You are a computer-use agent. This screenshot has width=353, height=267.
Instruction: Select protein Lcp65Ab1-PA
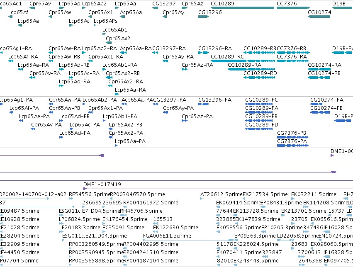pos(120,117)
